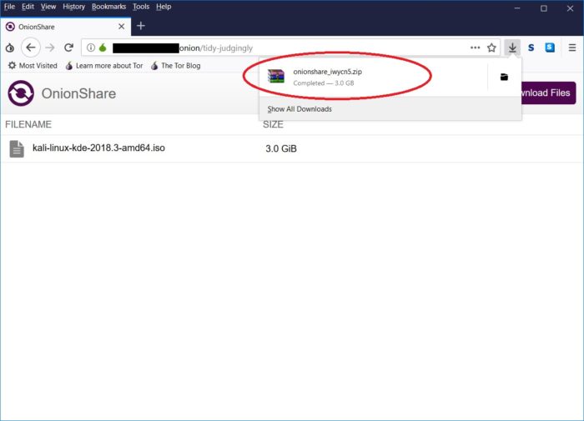Click the OnionShare page heading text
584x421 pixels.
point(78,93)
